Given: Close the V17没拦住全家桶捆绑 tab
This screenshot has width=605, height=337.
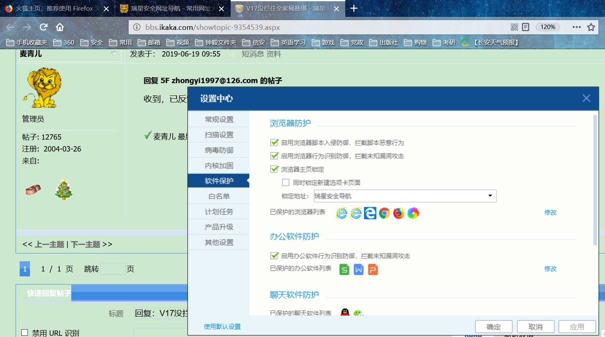Looking at the screenshot, I should click(x=337, y=9).
